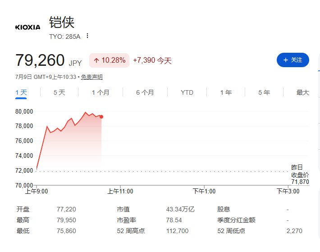Image resolution: width=320 pixels, height=252 pixels.
Task: Click the red up-arrow percentage change badge
Action: pyautogui.click(x=109, y=60)
